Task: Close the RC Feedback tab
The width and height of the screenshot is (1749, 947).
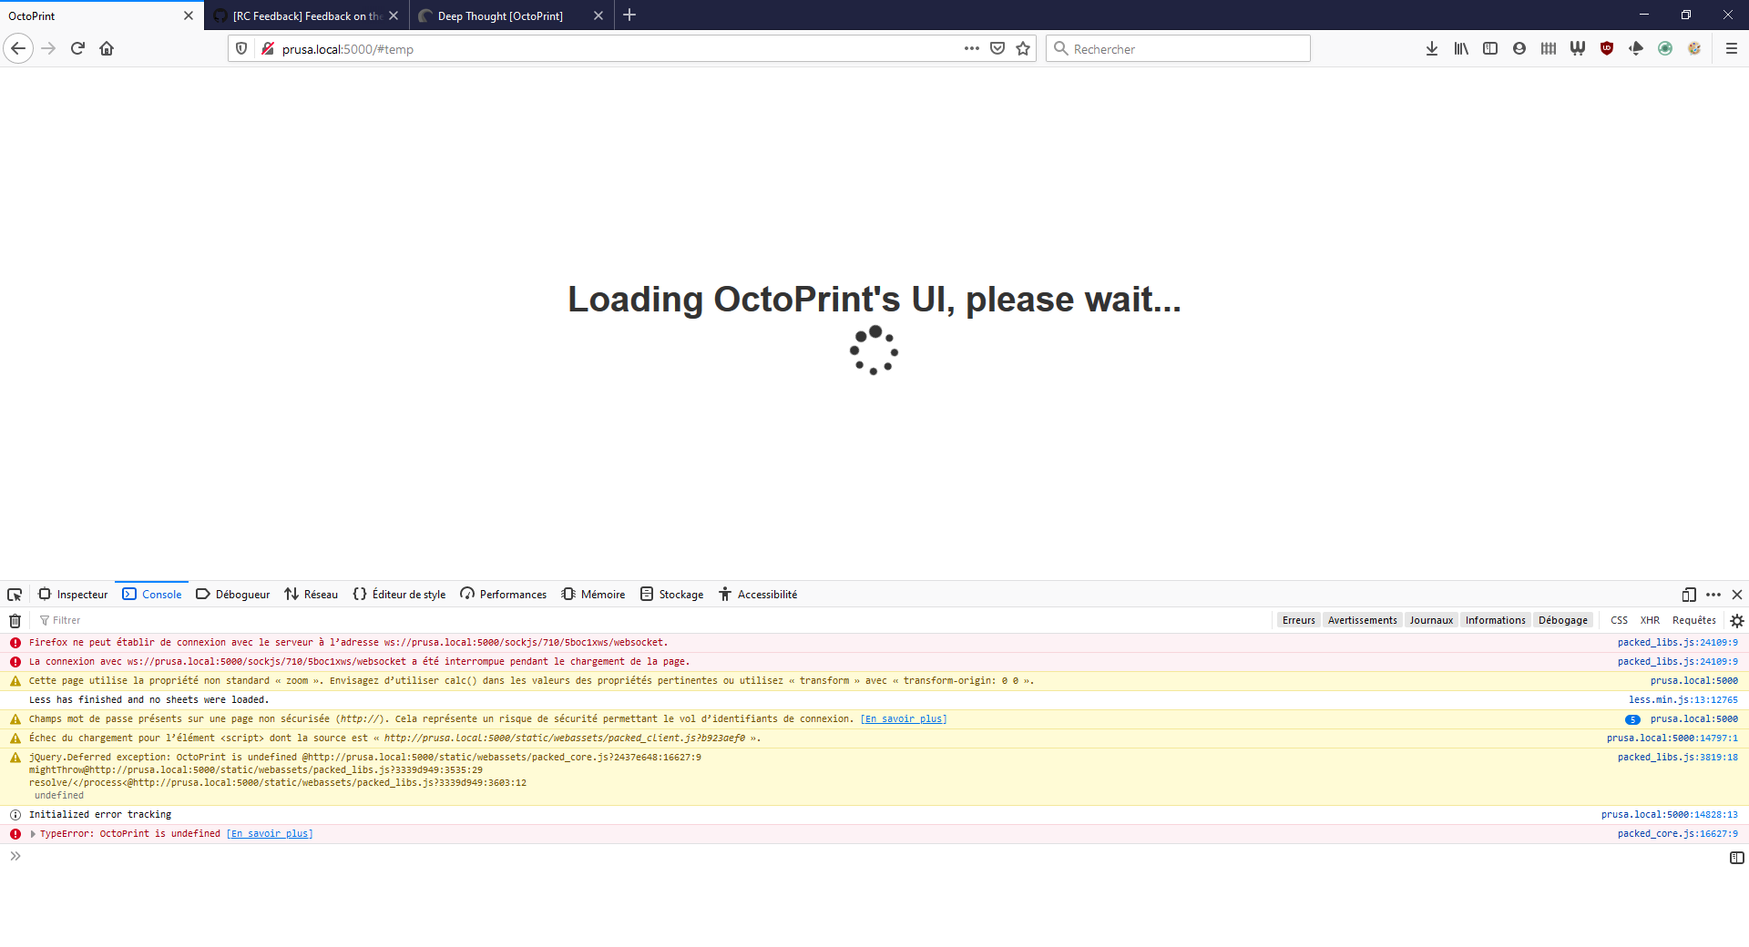Action: pyautogui.click(x=394, y=15)
